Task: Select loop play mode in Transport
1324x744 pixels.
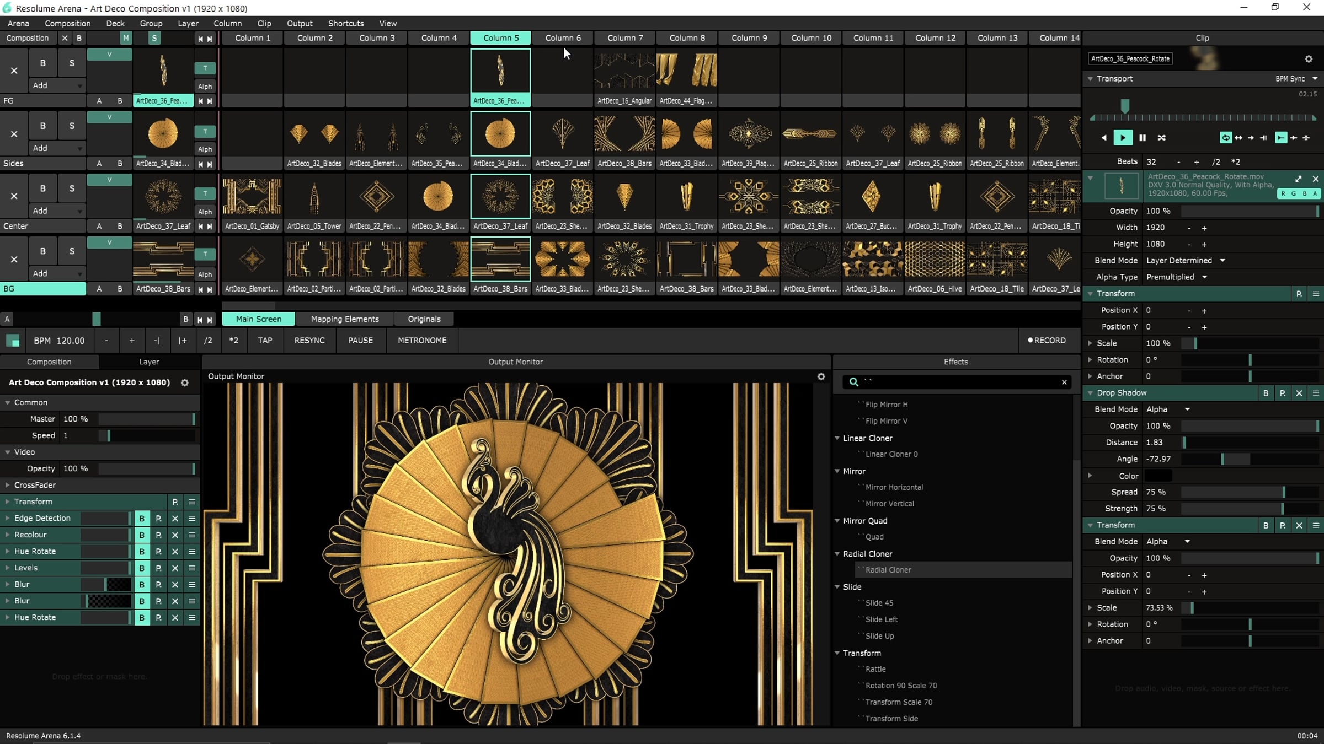Action: pyautogui.click(x=1225, y=138)
